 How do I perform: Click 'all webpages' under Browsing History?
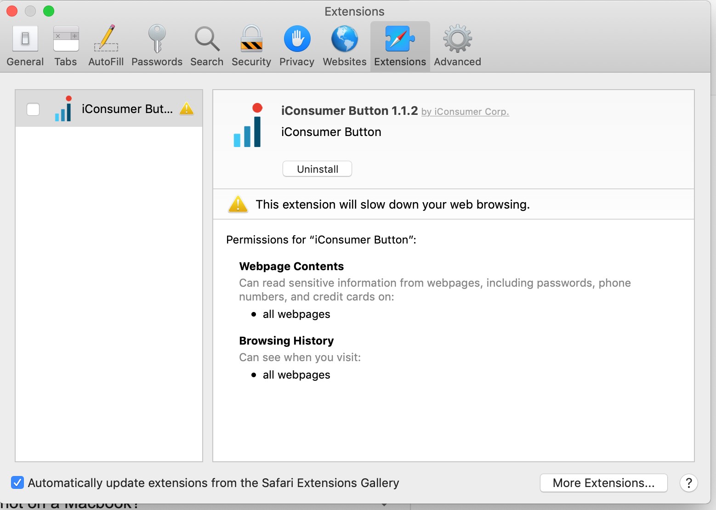click(296, 375)
